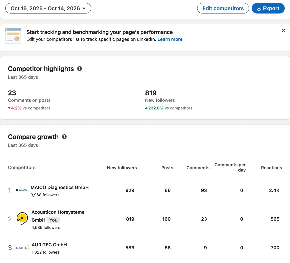Image resolution: width=290 pixels, height=263 pixels.
Task: Click the benchmarking banner illustration icon
Action: coord(13,36)
